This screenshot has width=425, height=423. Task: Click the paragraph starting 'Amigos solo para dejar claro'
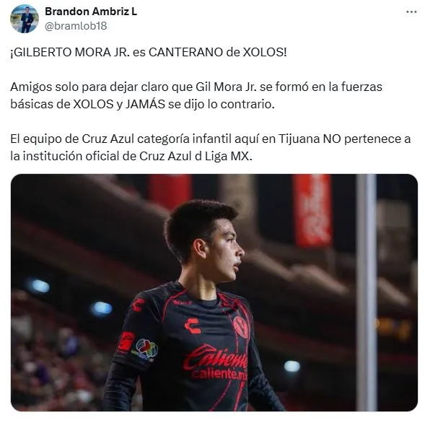(x=196, y=95)
